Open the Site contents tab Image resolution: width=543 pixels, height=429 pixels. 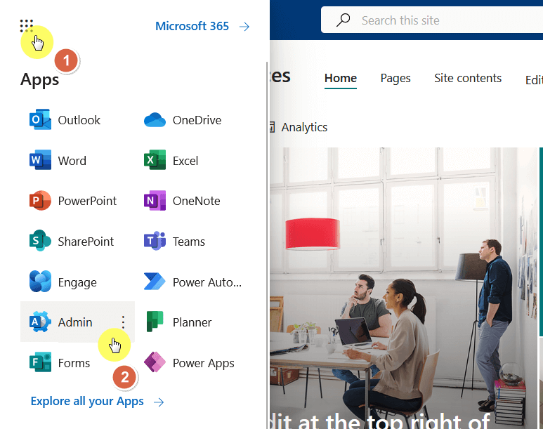click(x=468, y=78)
